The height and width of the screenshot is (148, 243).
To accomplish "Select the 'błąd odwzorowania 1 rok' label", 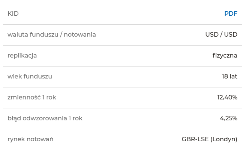I will [45, 118].
